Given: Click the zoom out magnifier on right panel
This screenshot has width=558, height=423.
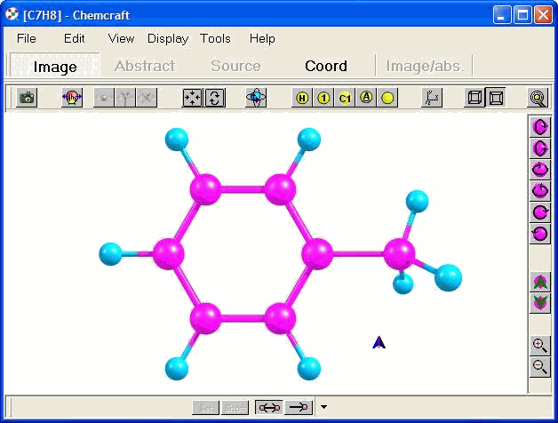Looking at the screenshot, I should point(539,366).
